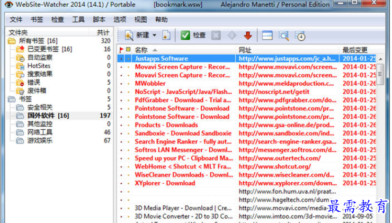Select NoScript - JavaScript/Java/Flash bookmark
The image size is (392, 223).
tap(247, 92)
